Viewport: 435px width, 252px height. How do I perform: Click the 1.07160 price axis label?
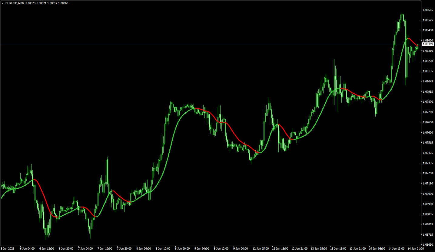tap(428, 184)
